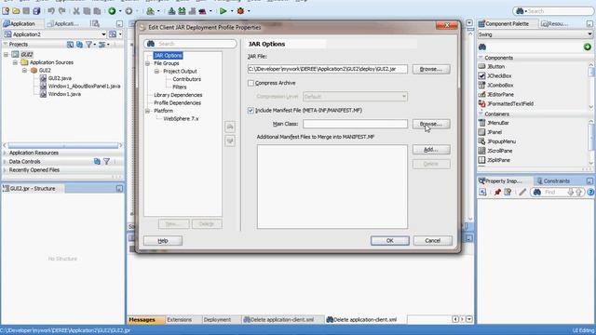Select Contributors in the tree
The image size is (596, 335).
point(186,79)
